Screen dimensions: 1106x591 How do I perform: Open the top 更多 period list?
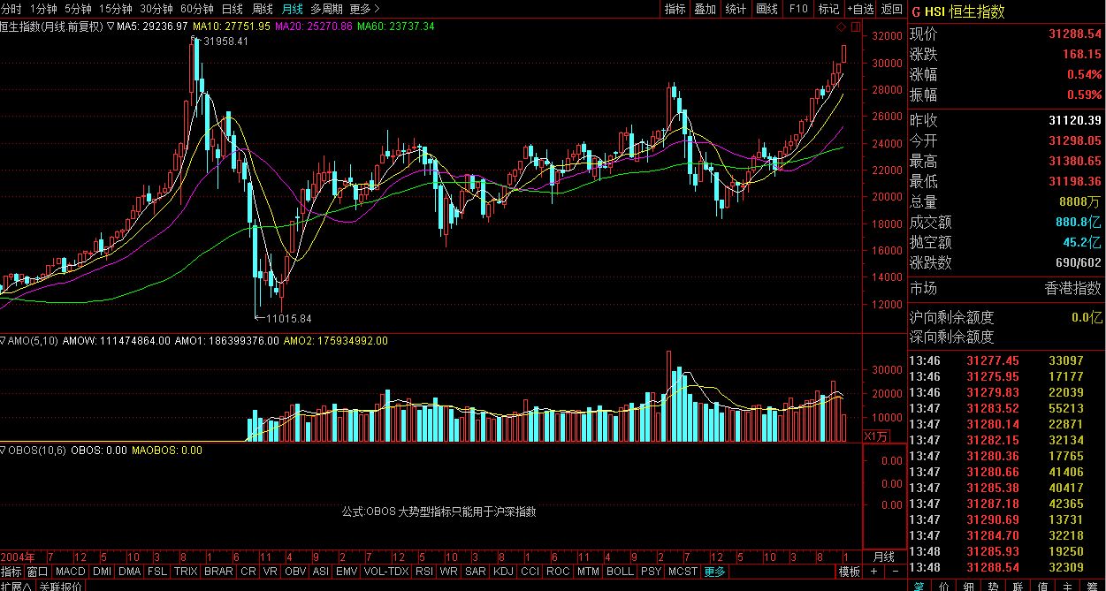click(x=364, y=8)
